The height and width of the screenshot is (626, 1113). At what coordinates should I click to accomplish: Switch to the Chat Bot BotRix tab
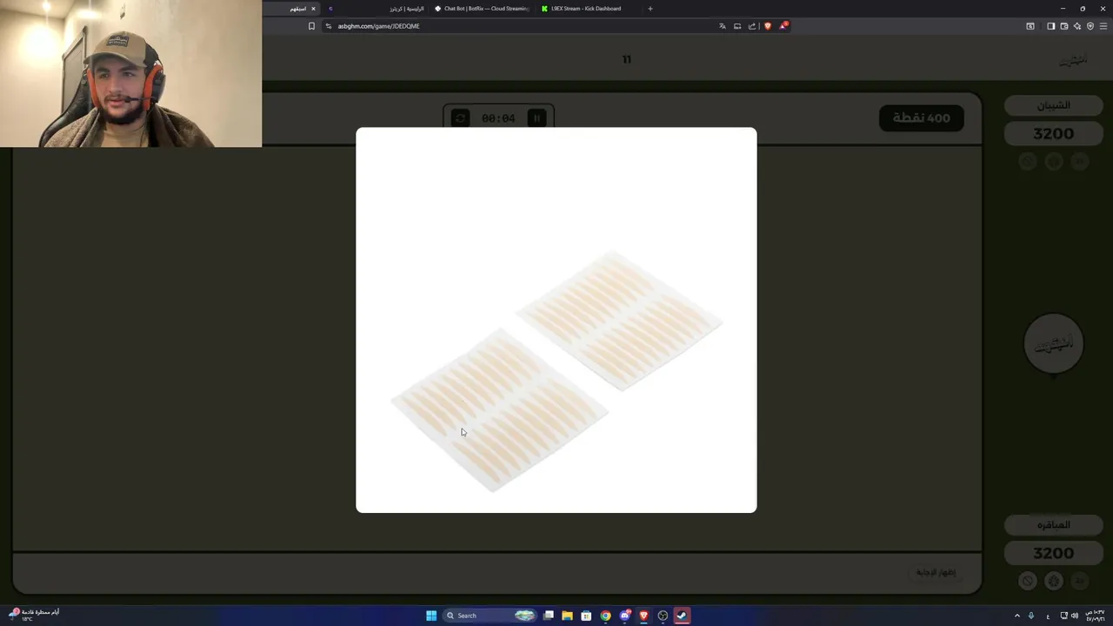(482, 9)
